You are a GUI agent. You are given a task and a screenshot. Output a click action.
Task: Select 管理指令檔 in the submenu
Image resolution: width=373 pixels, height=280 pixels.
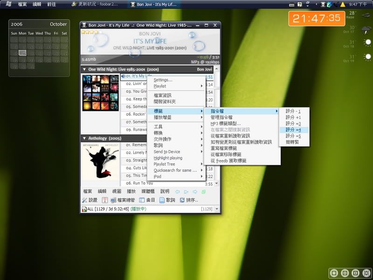(242, 118)
